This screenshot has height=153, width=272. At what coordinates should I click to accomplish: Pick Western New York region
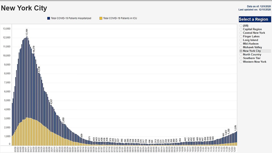click(x=241, y=62)
